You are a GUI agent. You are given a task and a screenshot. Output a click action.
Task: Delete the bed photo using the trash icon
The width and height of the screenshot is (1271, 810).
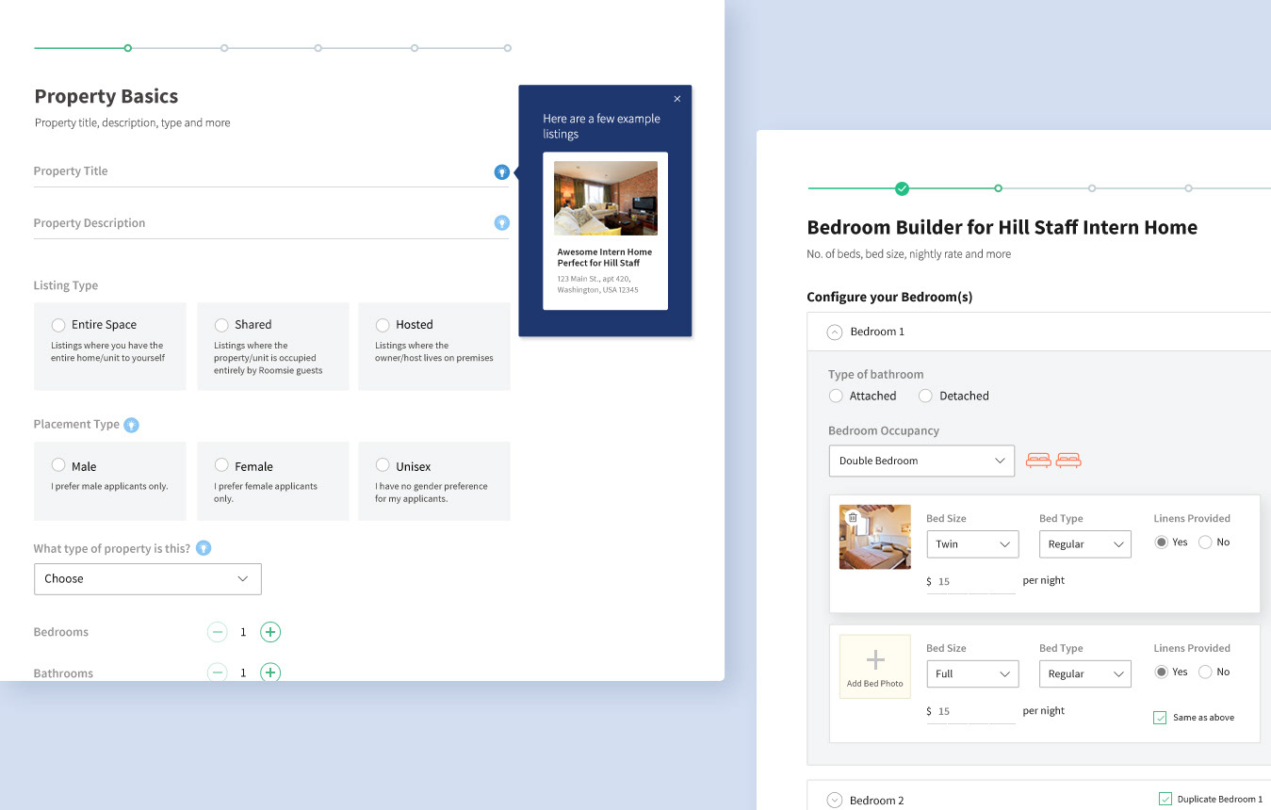coord(853,518)
